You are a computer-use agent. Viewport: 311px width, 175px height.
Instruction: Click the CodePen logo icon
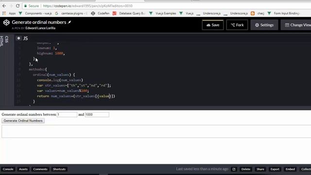click(6, 22)
